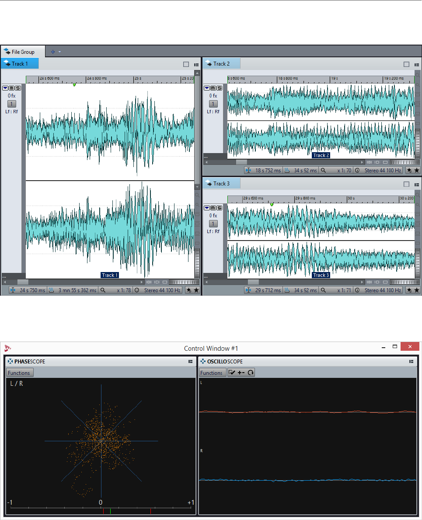
Task: Click the Track 1 zoom value x 1: 78
Action: point(124,290)
